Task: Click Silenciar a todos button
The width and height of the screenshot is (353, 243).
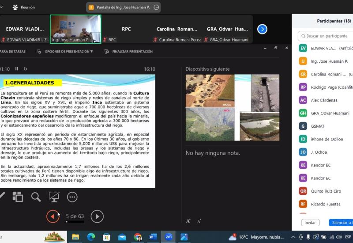Action: point(342,223)
